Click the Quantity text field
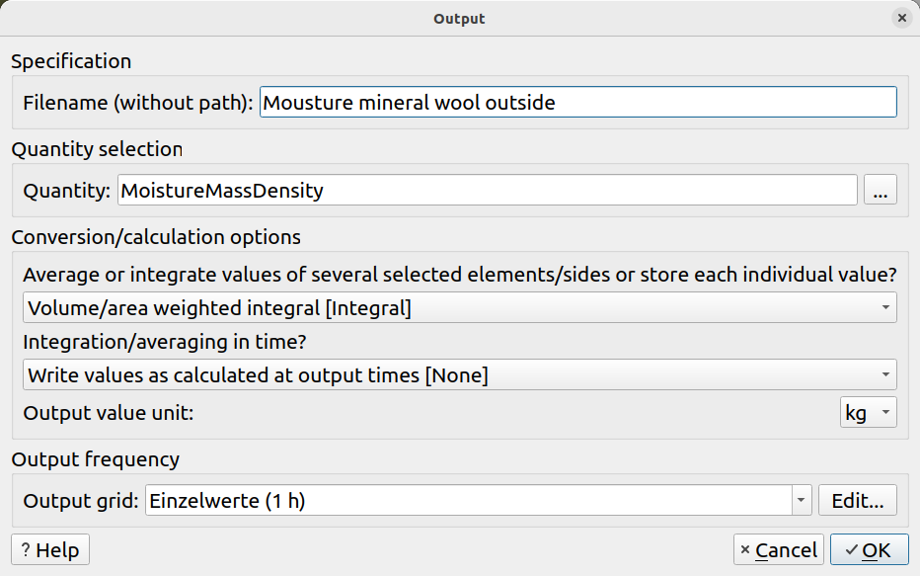Image resolution: width=920 pixels, height=576 pixels. (x=487, y=191)
